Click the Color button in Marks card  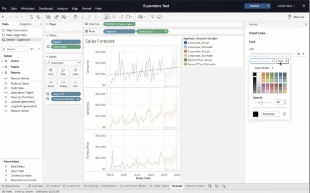51,71
